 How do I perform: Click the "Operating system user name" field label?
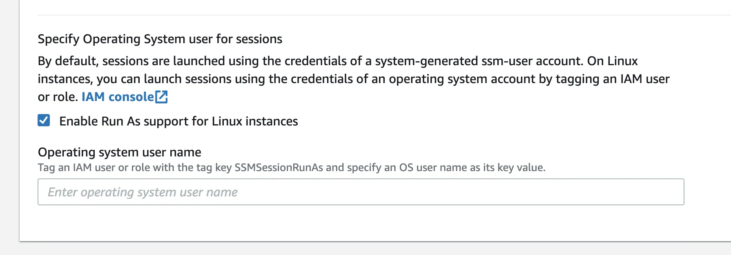click(119, 152)
